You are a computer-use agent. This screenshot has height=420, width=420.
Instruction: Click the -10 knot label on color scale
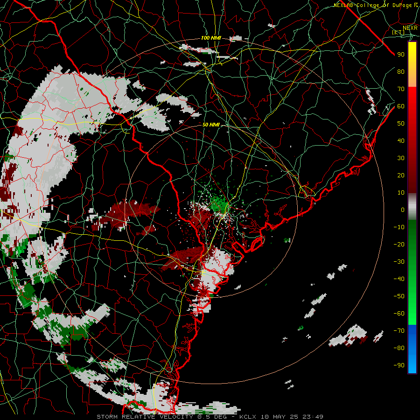tap(399, 227)
